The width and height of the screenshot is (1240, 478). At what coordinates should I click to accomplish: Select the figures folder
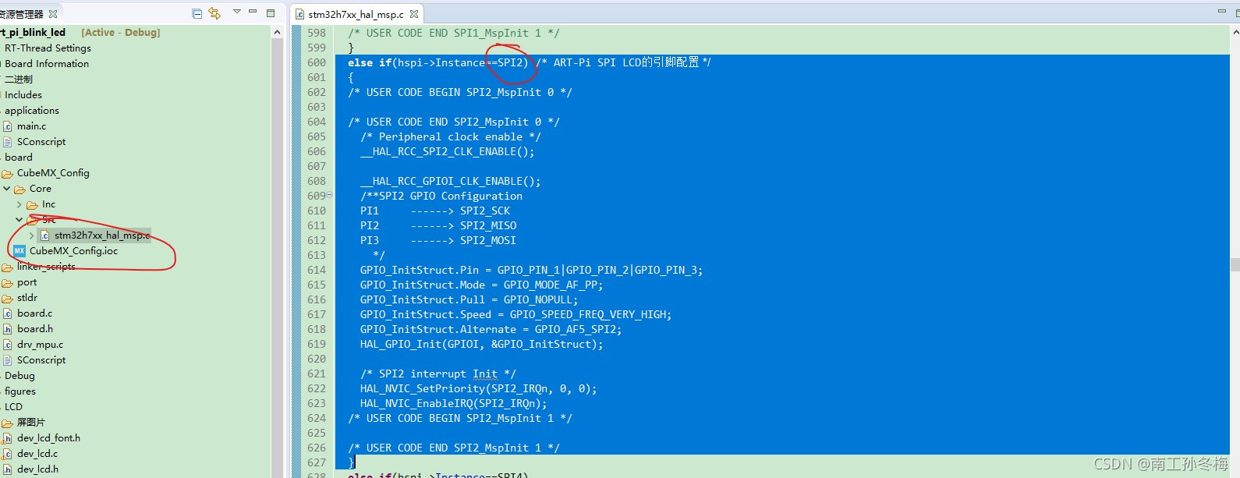(x=19, y=391)
